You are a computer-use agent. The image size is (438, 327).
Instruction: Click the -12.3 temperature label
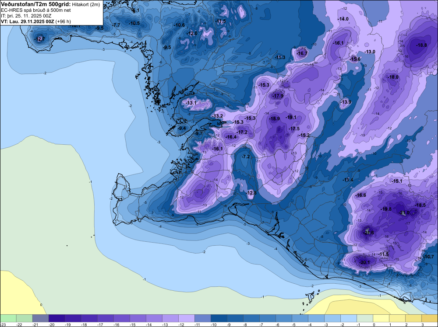tap(251, 193)
